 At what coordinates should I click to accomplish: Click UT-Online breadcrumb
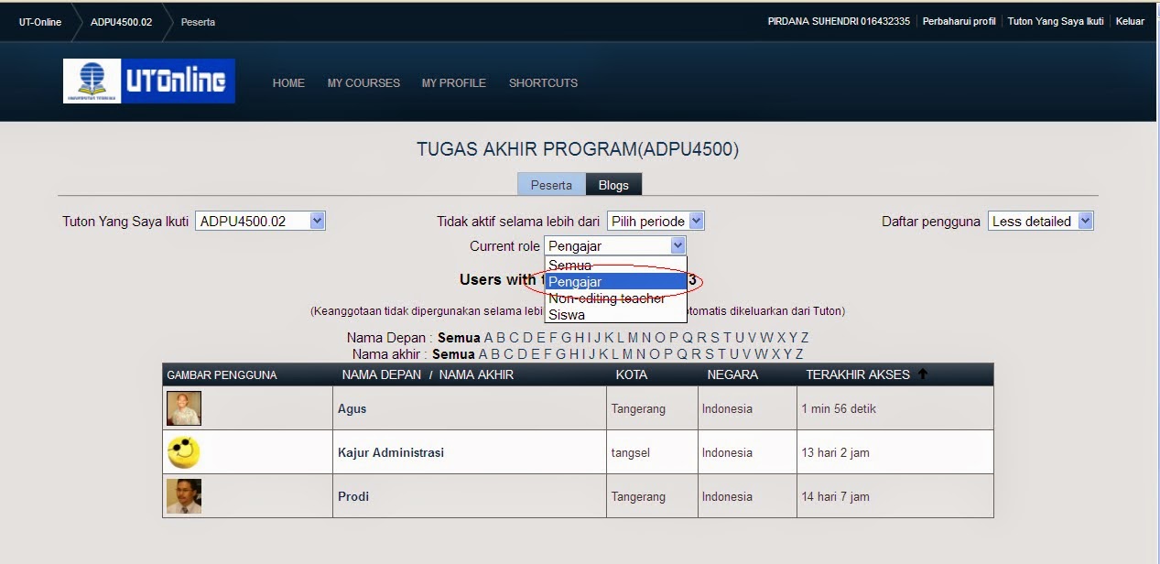click(x=40, y=22)
